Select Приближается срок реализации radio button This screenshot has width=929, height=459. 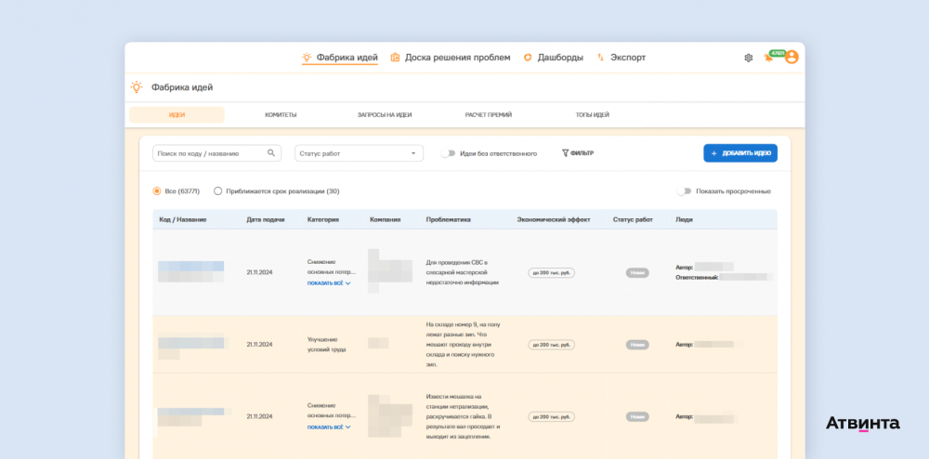(217, 191)
